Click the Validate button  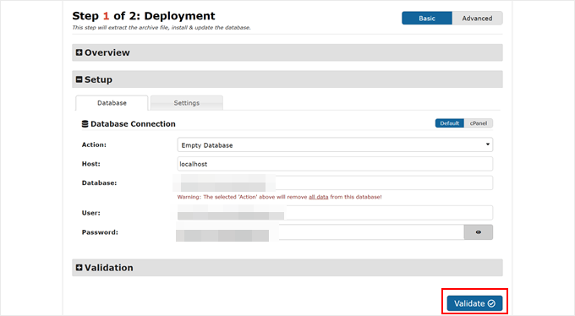(x=474, y=303)
